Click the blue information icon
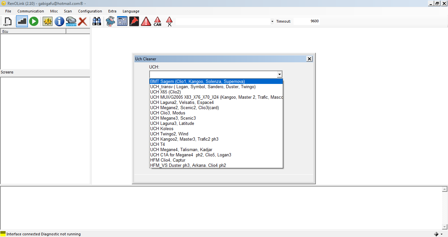The width and height of the screenshot is (448, 237). [x=59, y=21]
